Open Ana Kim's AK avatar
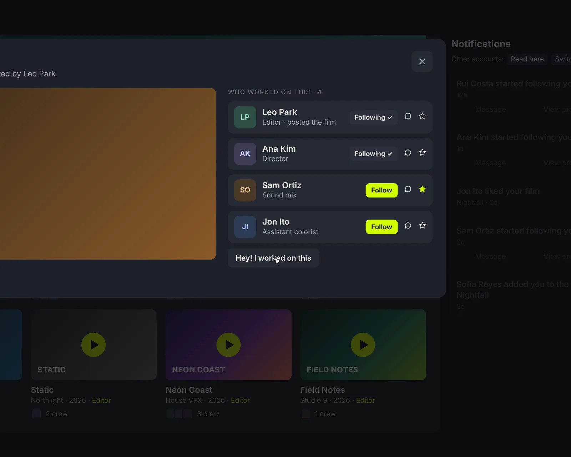571x457 pixels. [245, 154]
